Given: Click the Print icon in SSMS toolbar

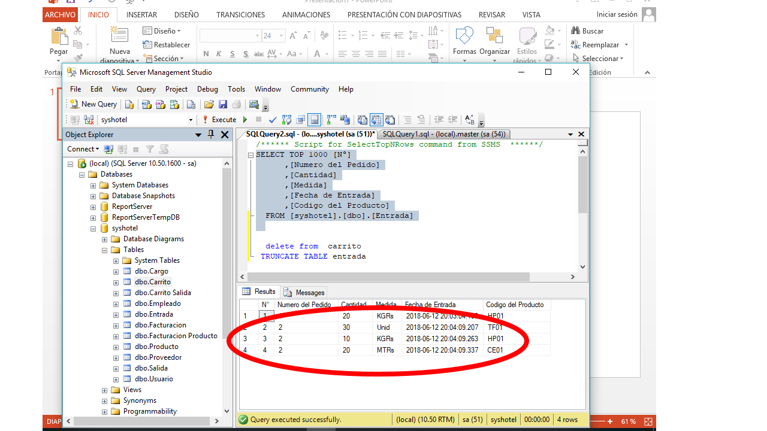Looking at the screenshot, I should click(x=236, y=104).
